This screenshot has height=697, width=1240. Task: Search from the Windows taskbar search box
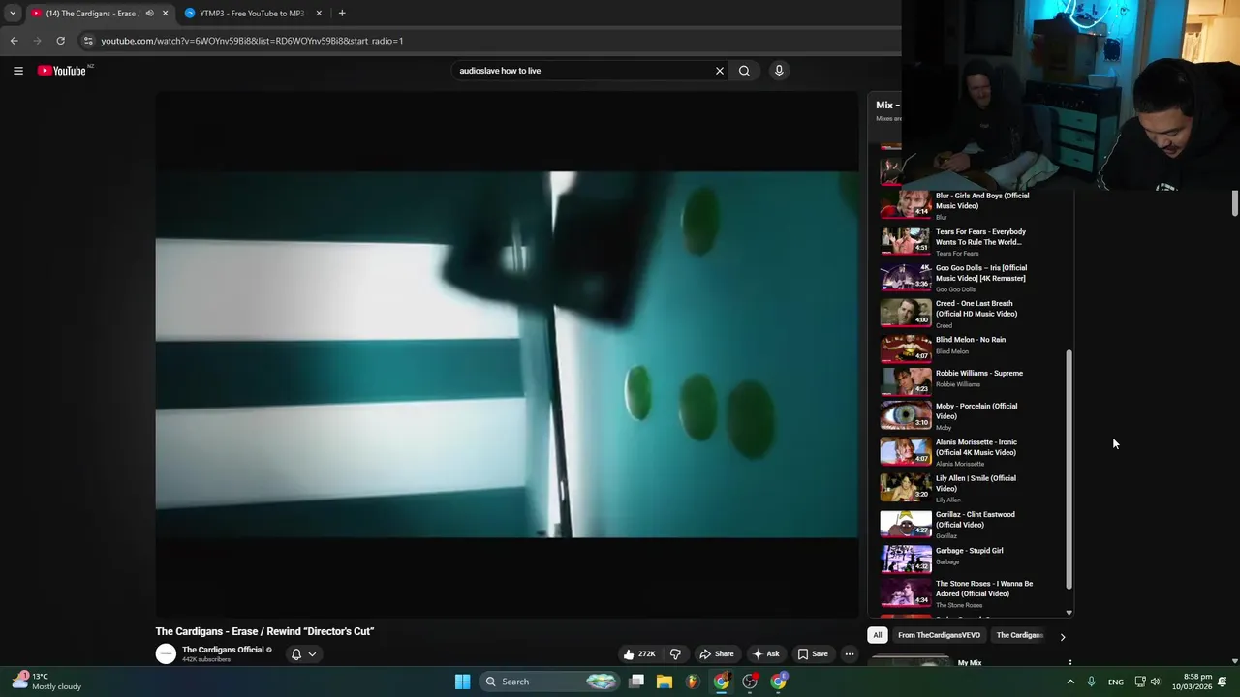point(550,682)
